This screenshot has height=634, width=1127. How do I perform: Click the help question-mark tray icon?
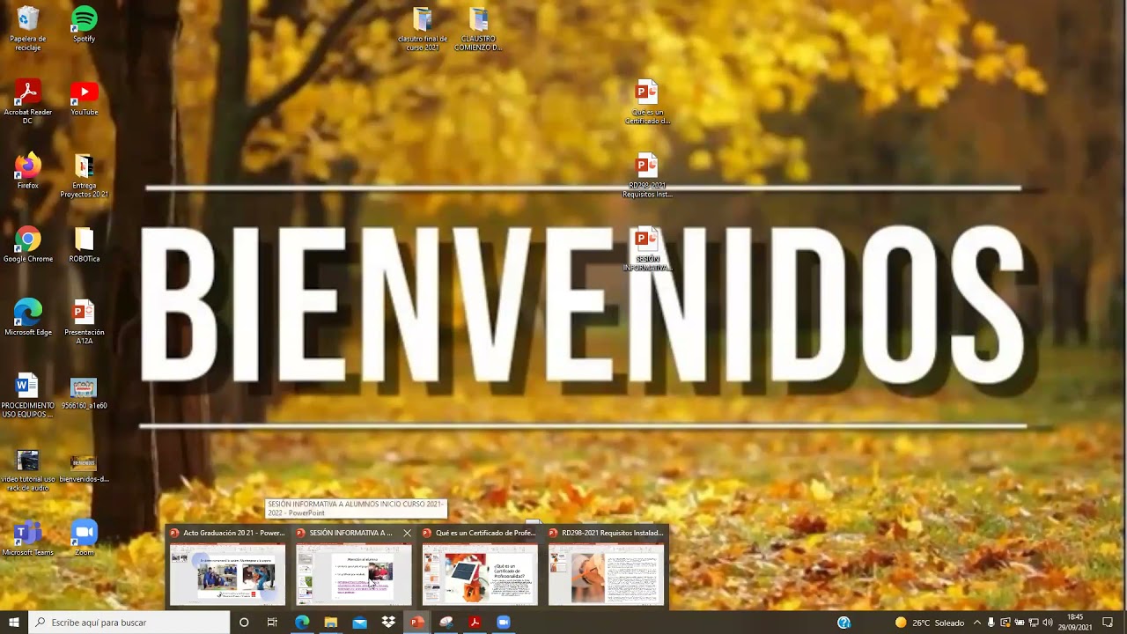pos(843,623)
